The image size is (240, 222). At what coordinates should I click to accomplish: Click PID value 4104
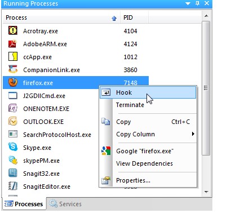130,31
